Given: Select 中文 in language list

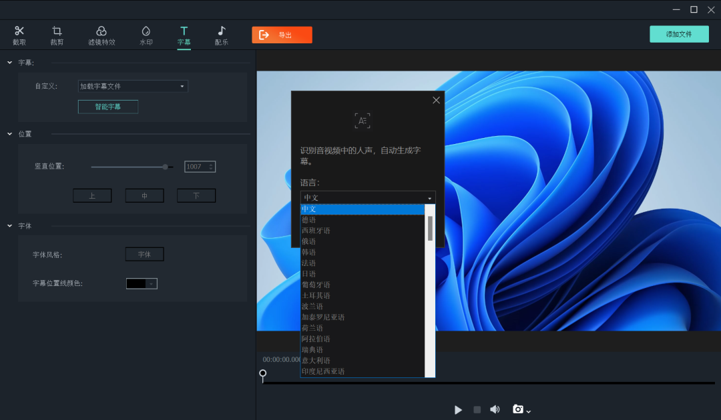Looking at the screenshot, I should pos(363,209).
